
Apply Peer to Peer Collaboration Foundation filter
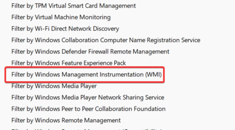tap(89, 109)
